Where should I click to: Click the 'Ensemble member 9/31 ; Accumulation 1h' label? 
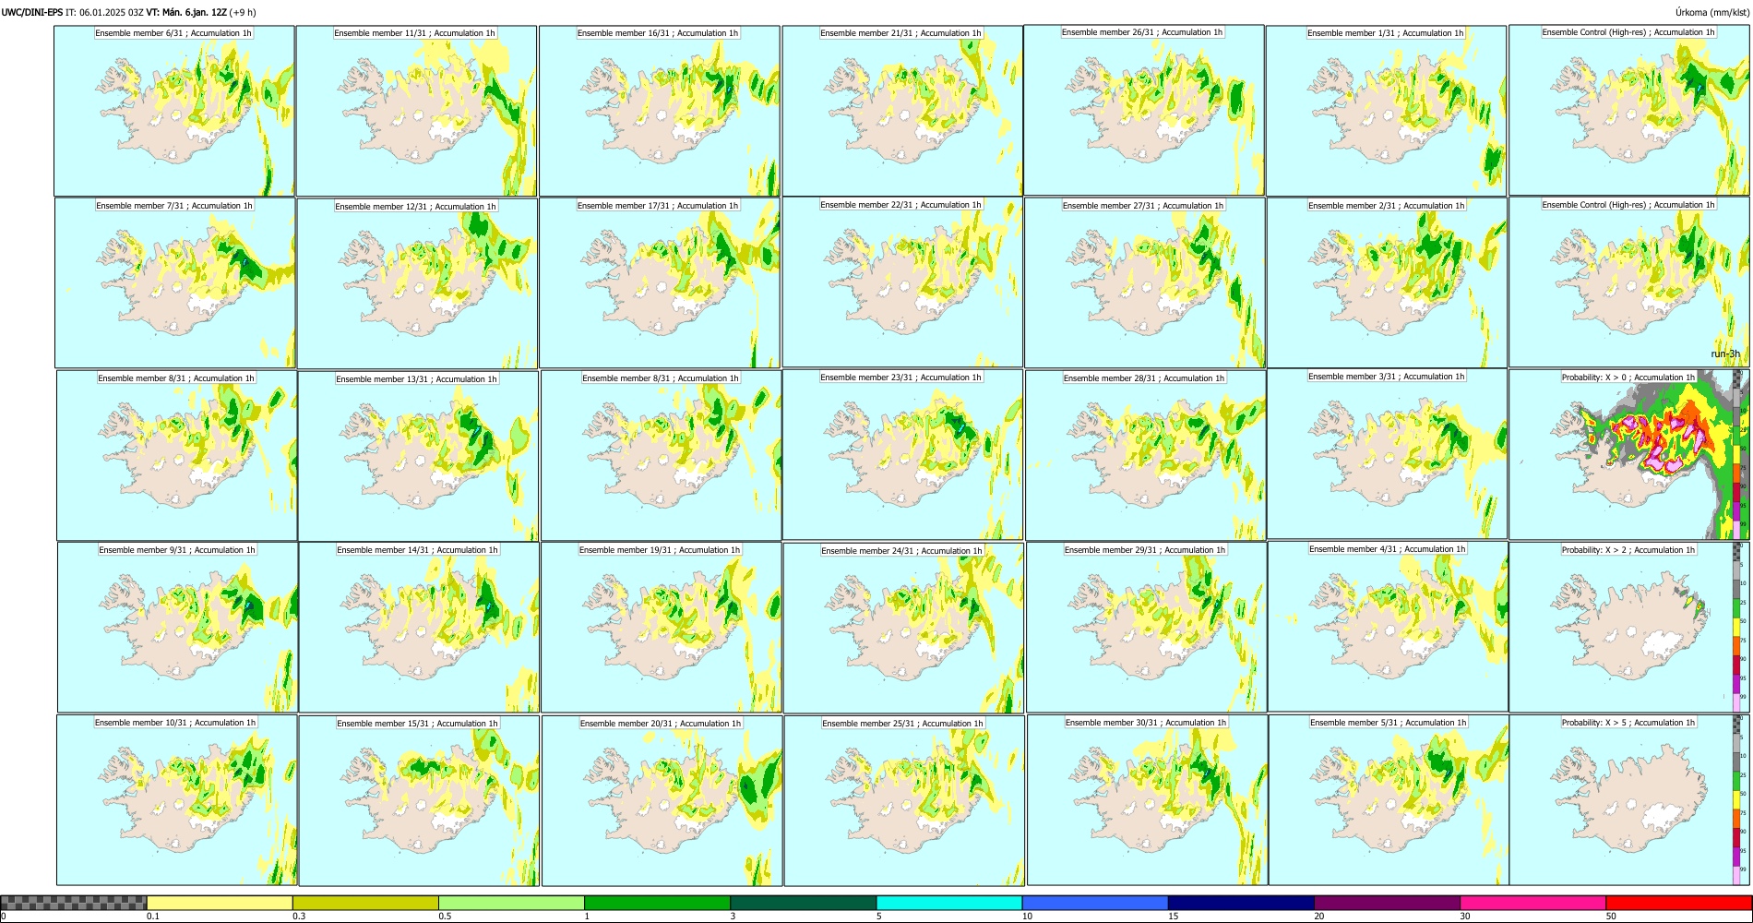pyautogui.click(x=177, y=550)
